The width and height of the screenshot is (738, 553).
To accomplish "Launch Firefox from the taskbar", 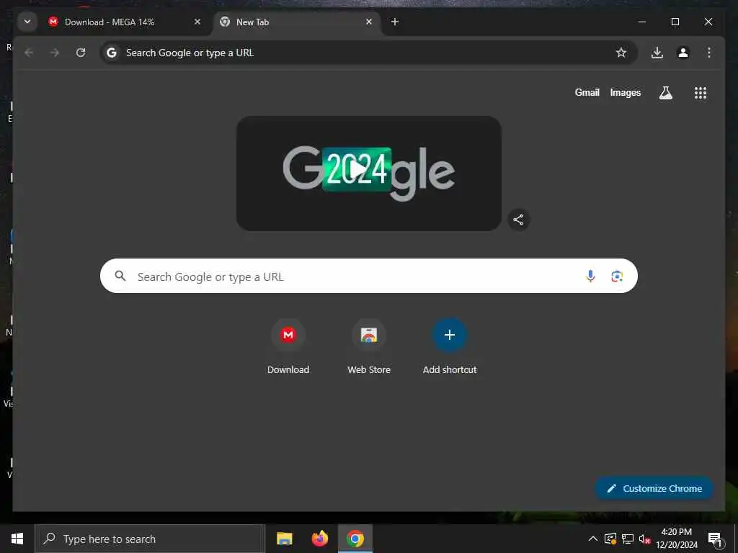I will click(x=320, y=539).
